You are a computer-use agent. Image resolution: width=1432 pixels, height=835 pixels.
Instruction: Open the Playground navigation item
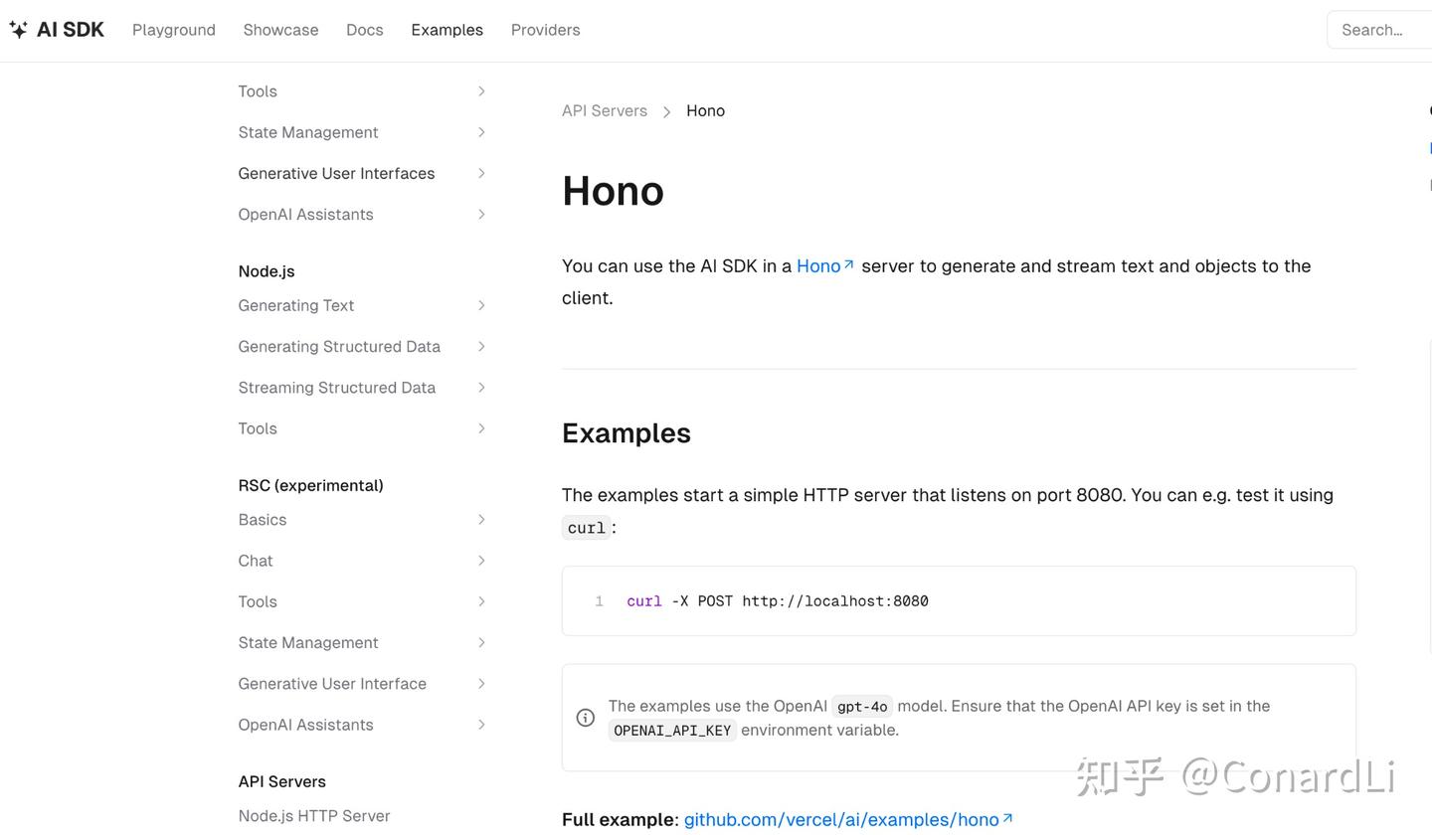coord(173,29)
